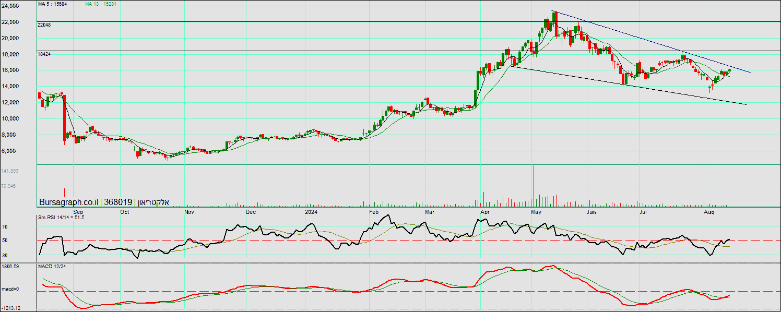Open the Bursagraph.co.il watermark link

click(69, 202)
